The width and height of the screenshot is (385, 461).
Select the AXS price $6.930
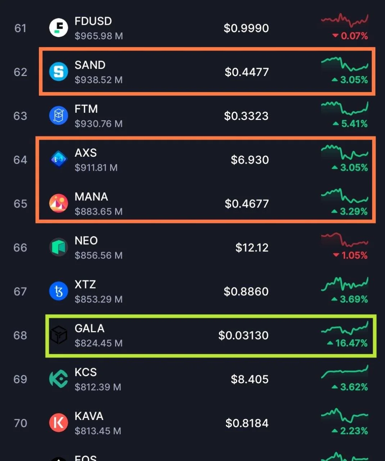click(250, 160)
